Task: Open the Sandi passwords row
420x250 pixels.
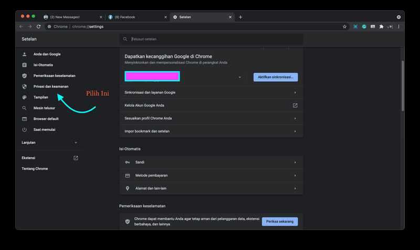Action: 211,162
